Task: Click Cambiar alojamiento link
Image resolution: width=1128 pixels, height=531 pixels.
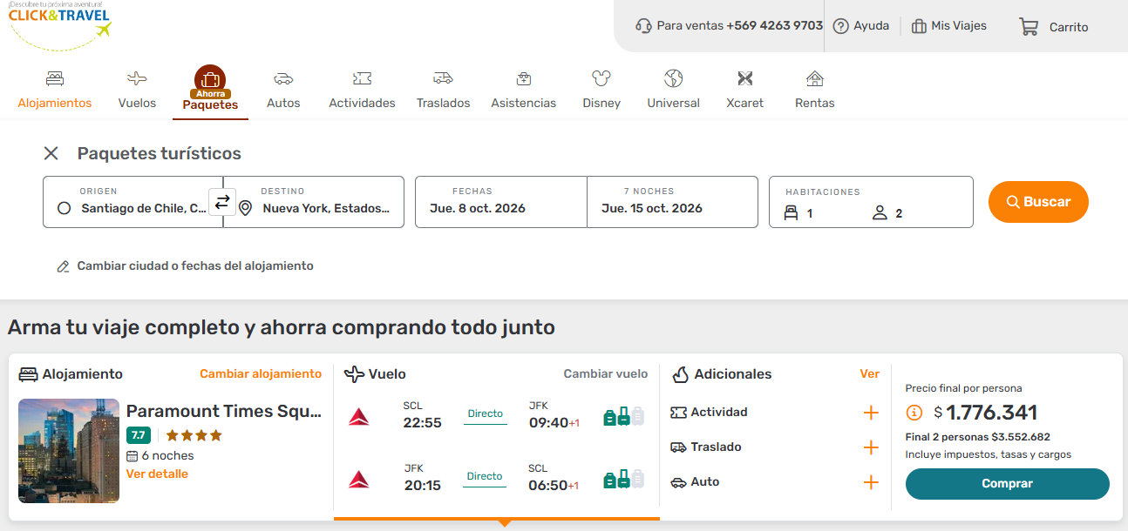Action: pyautogui.click(x=261, y=373)
